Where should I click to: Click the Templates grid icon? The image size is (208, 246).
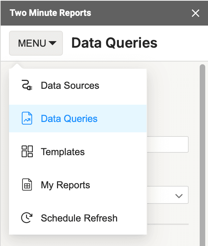pyautogui.click(x=27, y=151)
